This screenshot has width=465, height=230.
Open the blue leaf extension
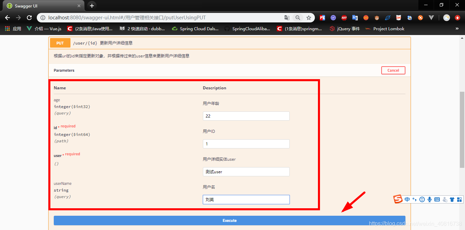point(388,18)
